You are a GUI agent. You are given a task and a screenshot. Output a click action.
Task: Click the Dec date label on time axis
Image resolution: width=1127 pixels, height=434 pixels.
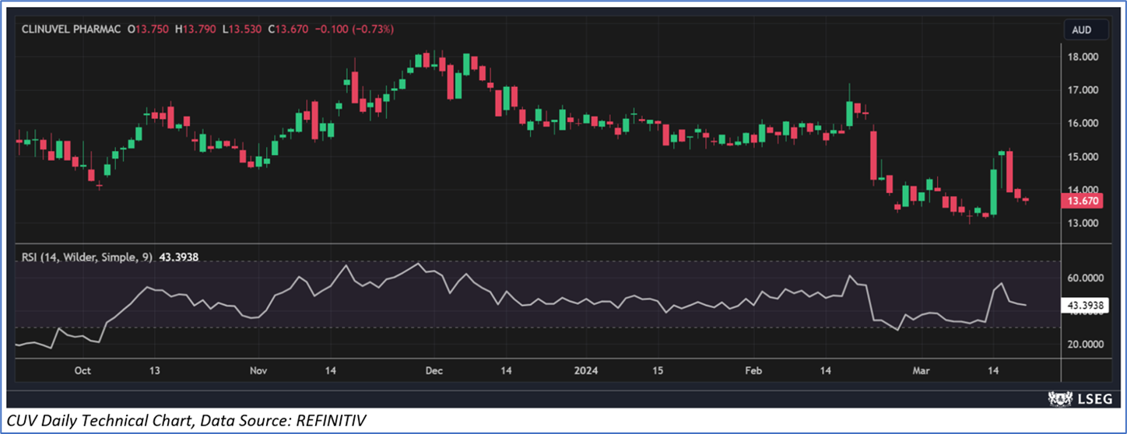pyautogui.click(x=434, y=371)
